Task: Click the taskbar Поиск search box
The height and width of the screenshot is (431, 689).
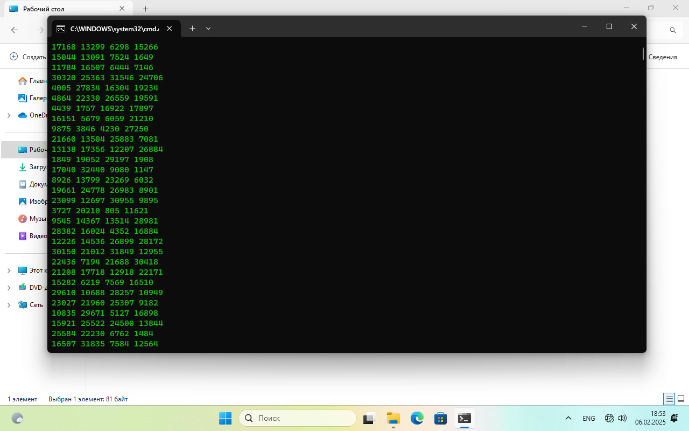Action: (x=298, y=418)
